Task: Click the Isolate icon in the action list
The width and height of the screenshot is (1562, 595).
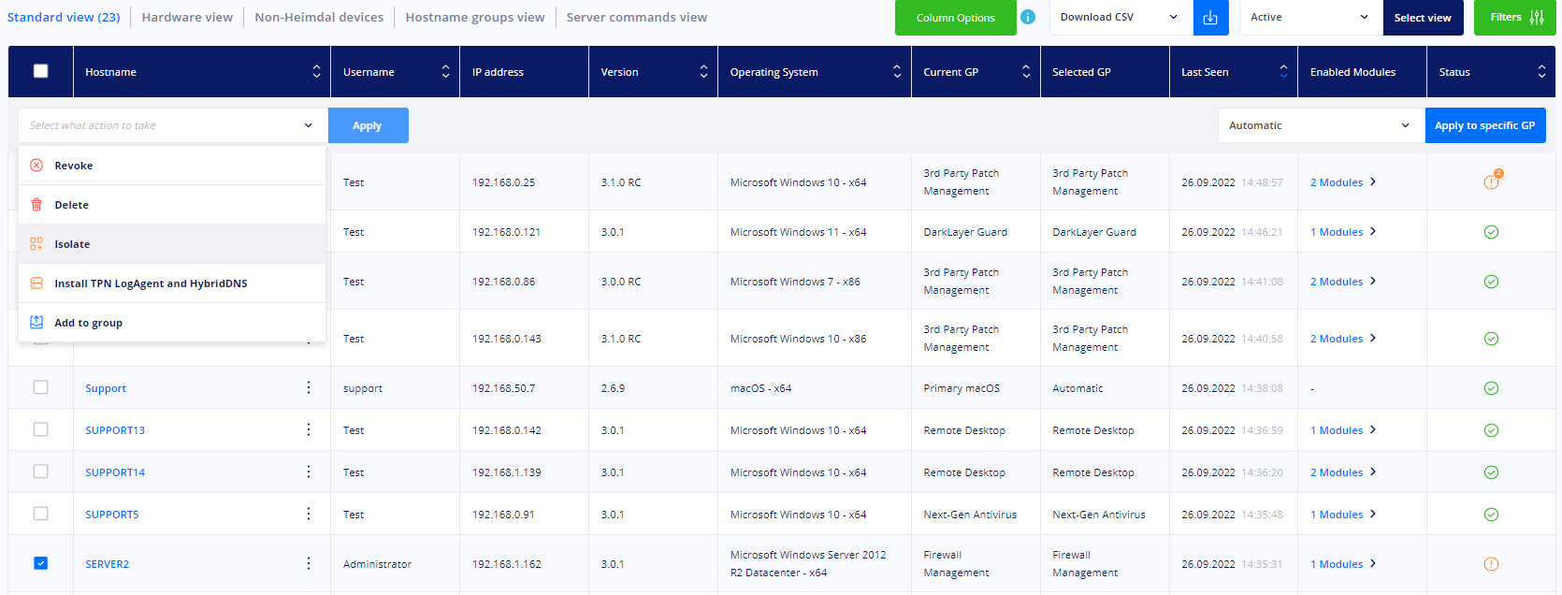Action: pyautogui.click(x=36, y=244)
